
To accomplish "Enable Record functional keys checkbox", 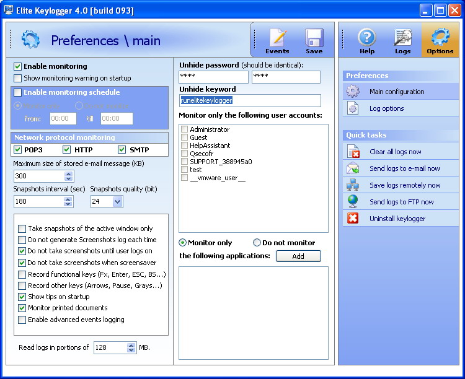I will 22,274.
